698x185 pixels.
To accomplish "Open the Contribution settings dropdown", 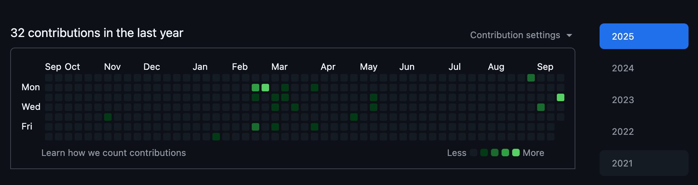I will pyautogui.click(x=521, y=35).
